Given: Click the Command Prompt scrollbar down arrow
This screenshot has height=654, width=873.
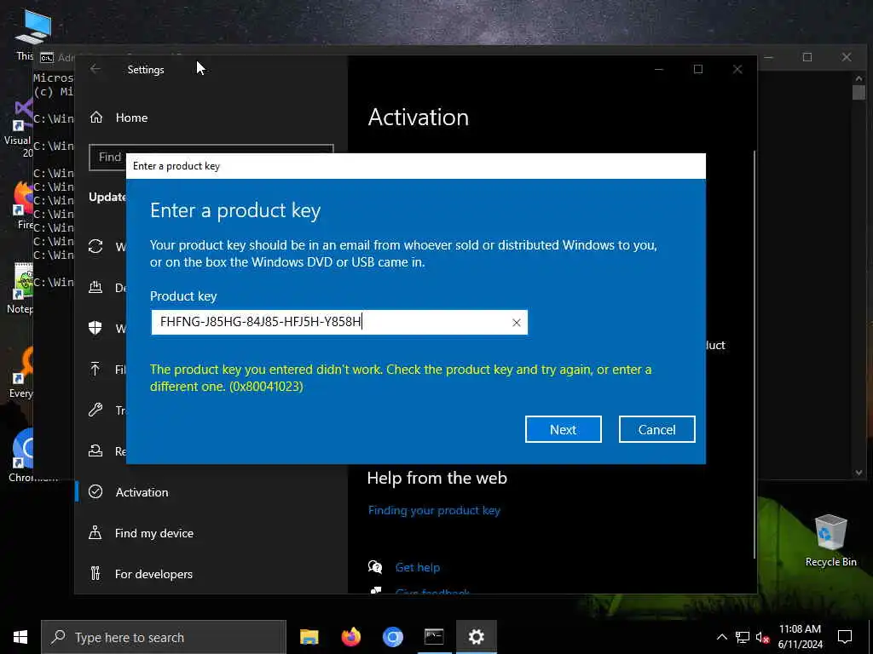Looking at the screenshot, I should point(859,473).
